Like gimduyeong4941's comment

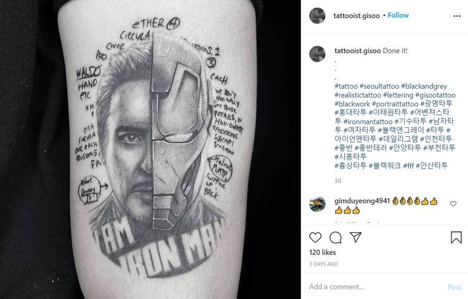(453, 204)
